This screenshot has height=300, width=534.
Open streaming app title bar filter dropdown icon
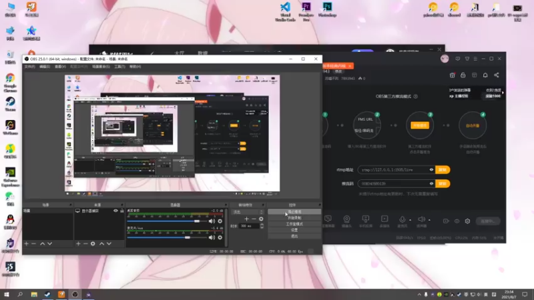click(467, 59)
